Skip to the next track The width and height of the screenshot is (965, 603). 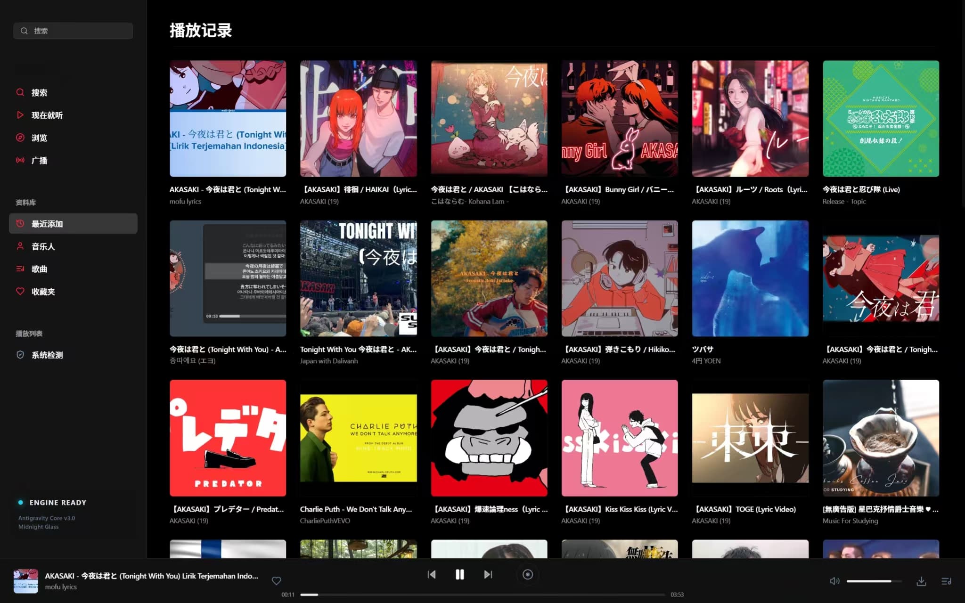(488, 574)
